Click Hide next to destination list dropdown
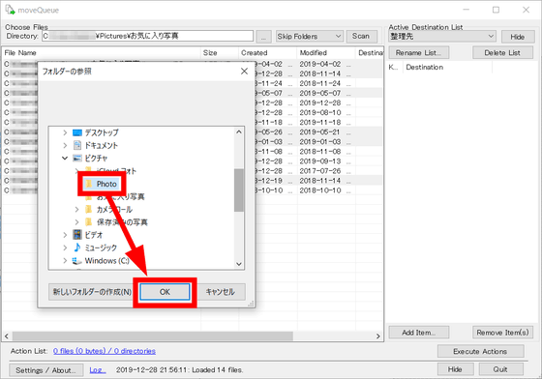Viewport: 542px width, 379px height. [517, 37]
